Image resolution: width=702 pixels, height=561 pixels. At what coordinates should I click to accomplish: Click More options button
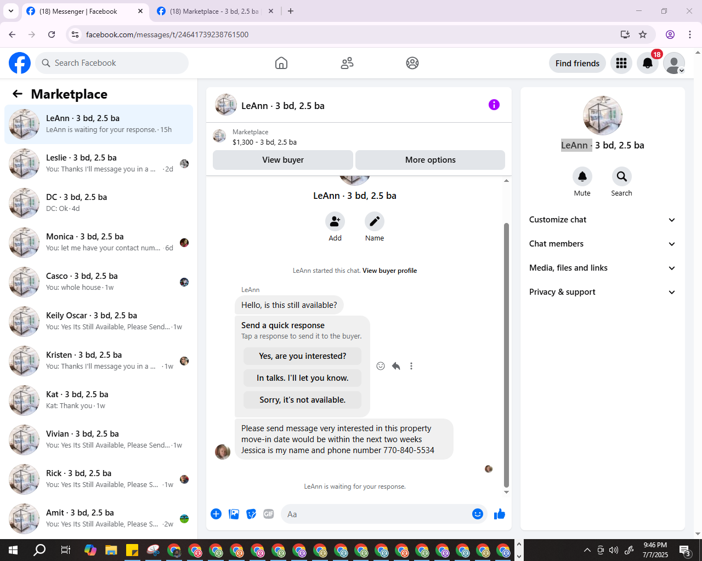[431, 160]
